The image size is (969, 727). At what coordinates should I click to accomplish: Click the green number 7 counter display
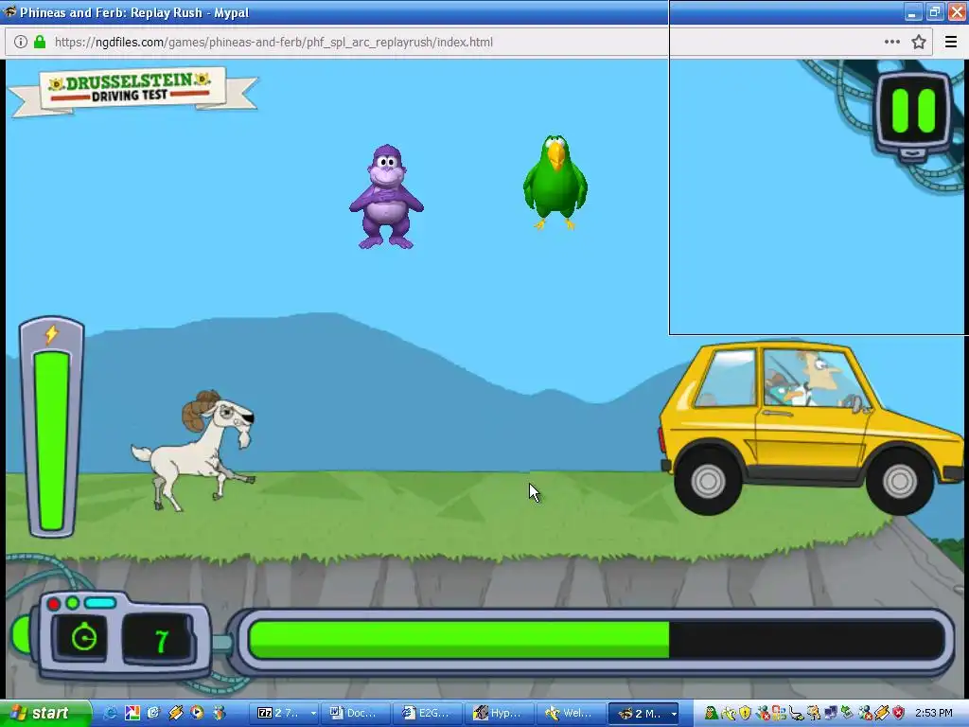coord(161,641)
